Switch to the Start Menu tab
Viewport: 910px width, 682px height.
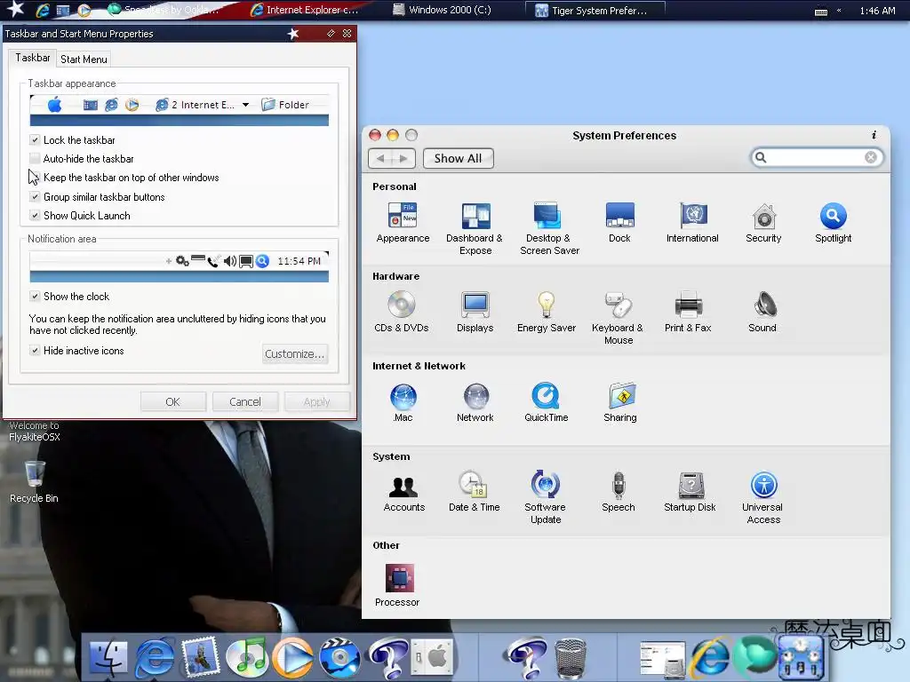(84, 59)
